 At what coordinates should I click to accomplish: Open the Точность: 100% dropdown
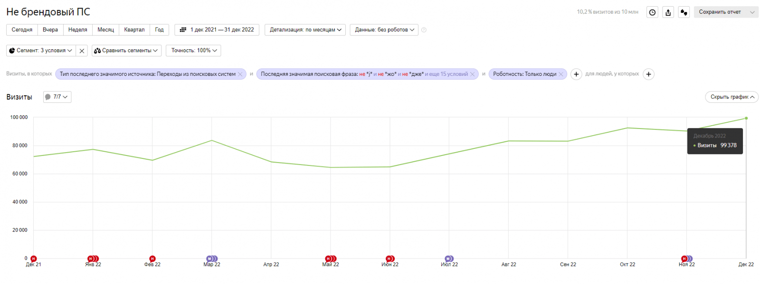[x=193, y=51]
